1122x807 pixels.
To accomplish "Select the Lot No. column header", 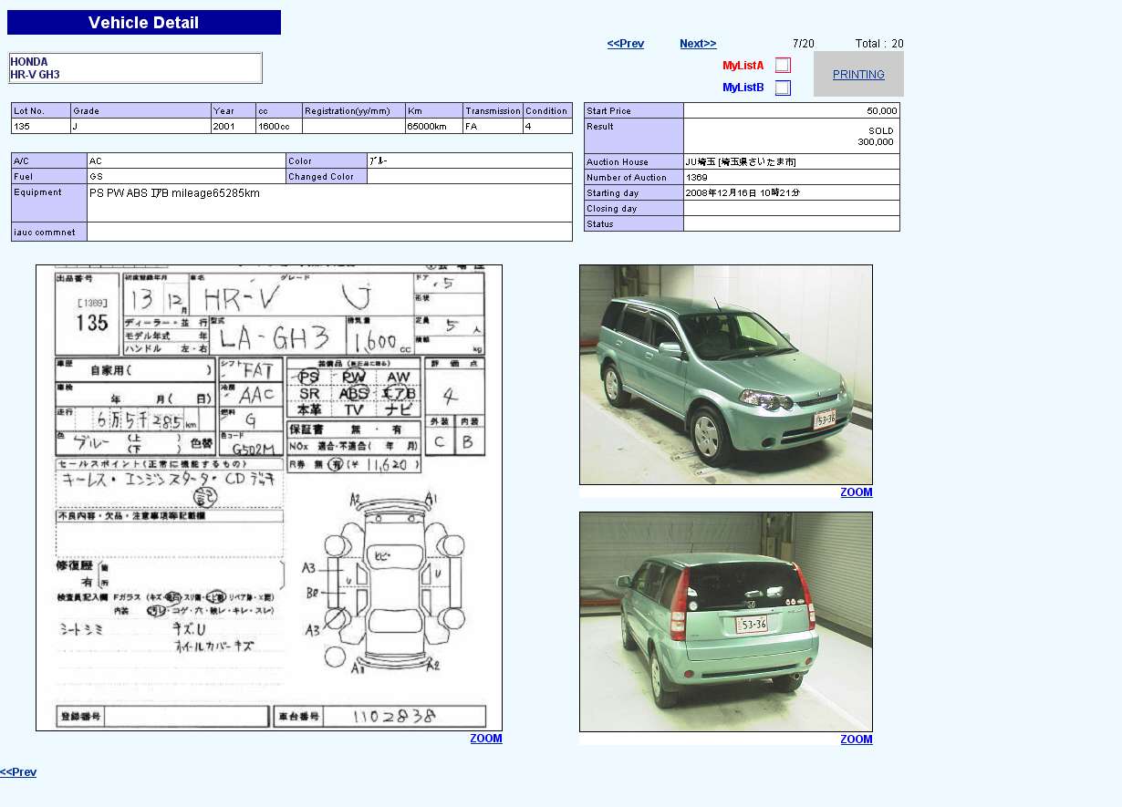I will coord(41,110).
